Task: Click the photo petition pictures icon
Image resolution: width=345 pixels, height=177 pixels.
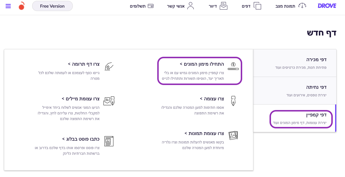Action: [x=233, y=136]
